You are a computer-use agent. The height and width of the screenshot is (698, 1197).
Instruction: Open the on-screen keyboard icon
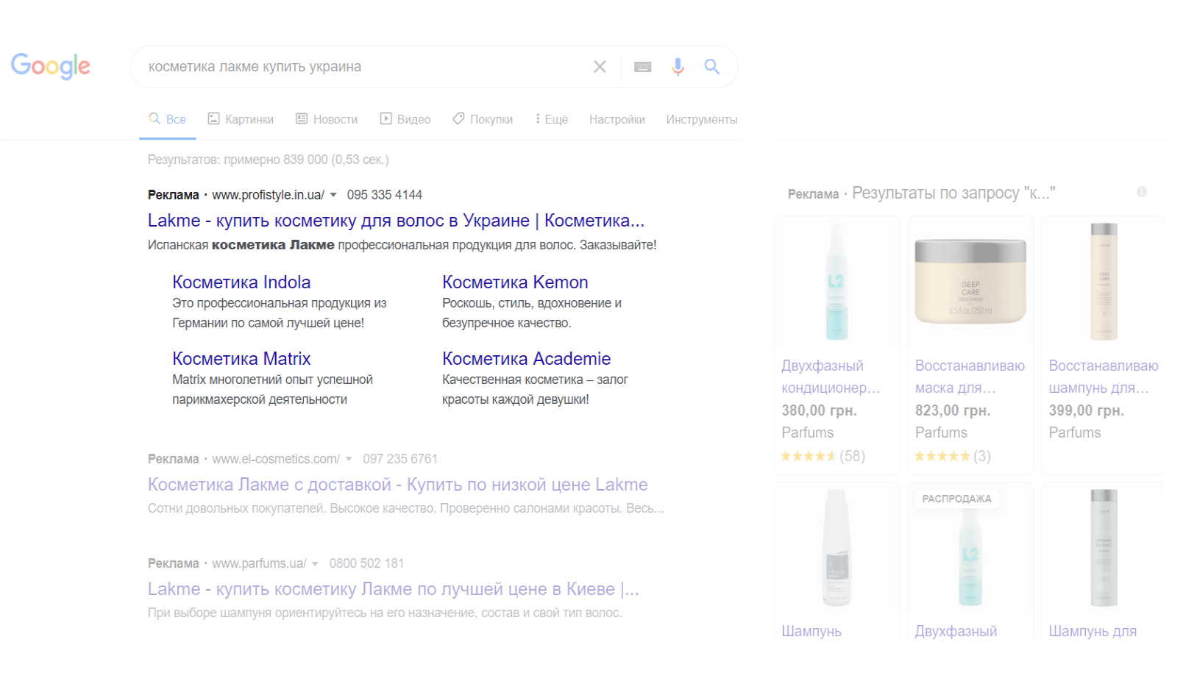point(642,67)
